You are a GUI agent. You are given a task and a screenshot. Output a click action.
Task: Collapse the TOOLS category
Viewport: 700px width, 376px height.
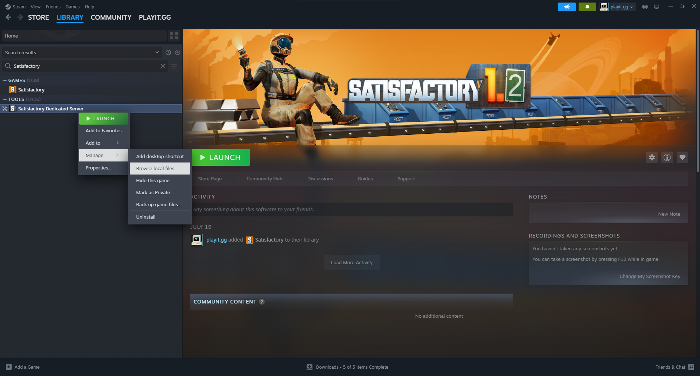[5, 99]
